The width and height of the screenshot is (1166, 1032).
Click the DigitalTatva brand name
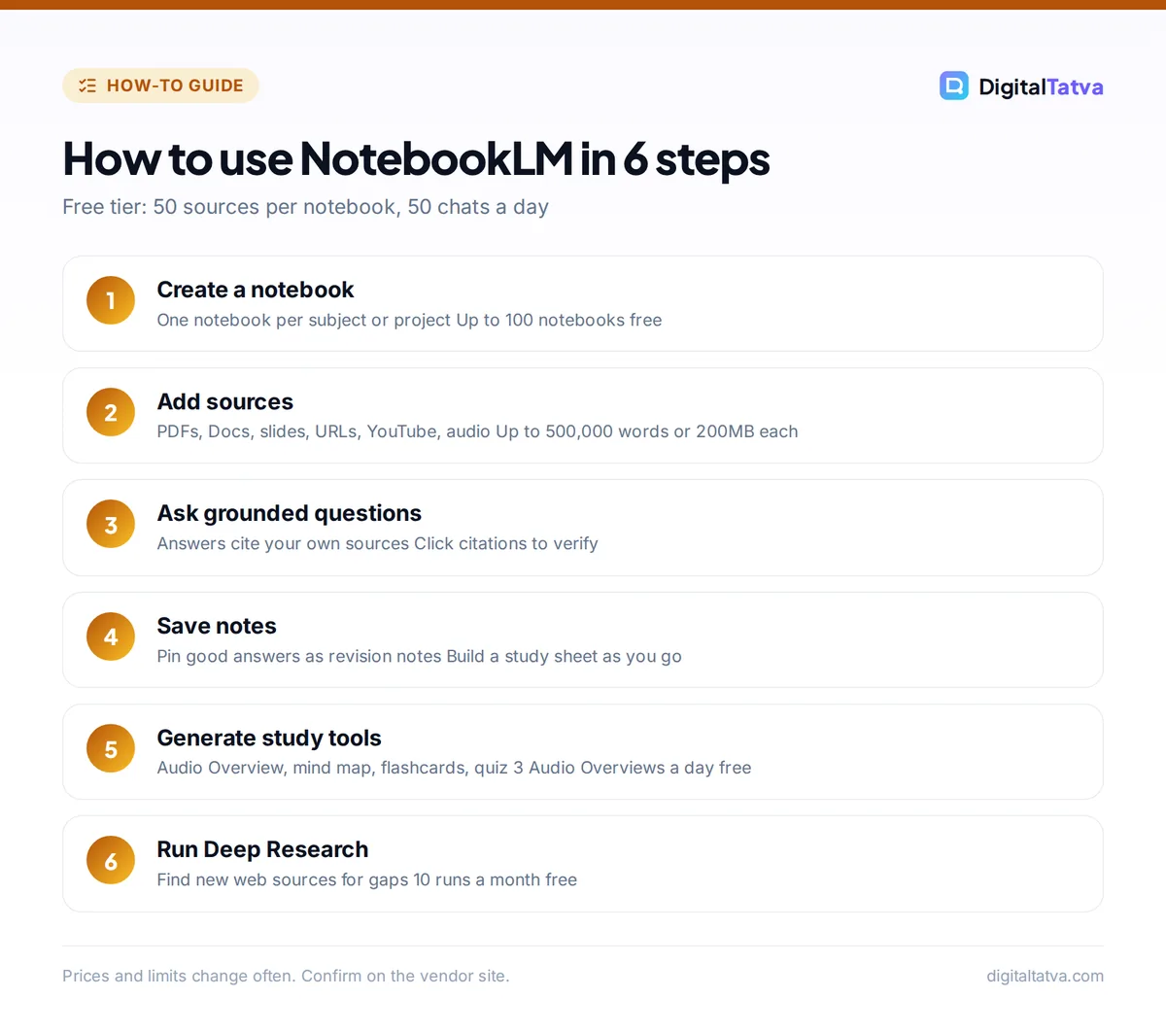[1041, 86]
